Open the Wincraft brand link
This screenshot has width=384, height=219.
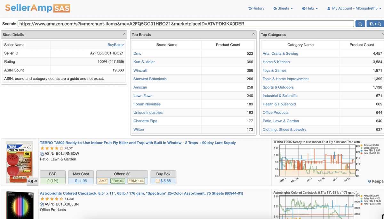[140, 70]
